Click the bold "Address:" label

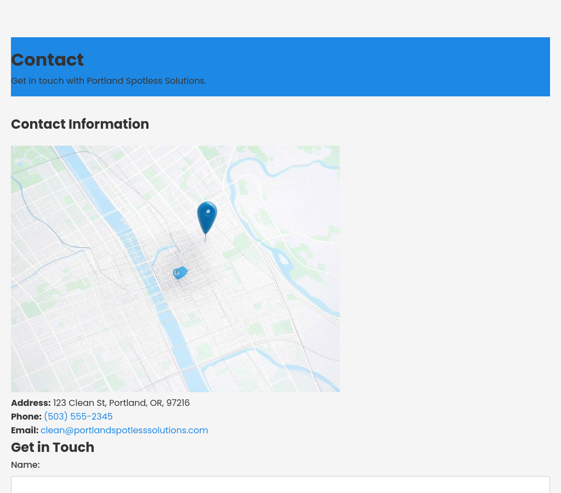31,403
